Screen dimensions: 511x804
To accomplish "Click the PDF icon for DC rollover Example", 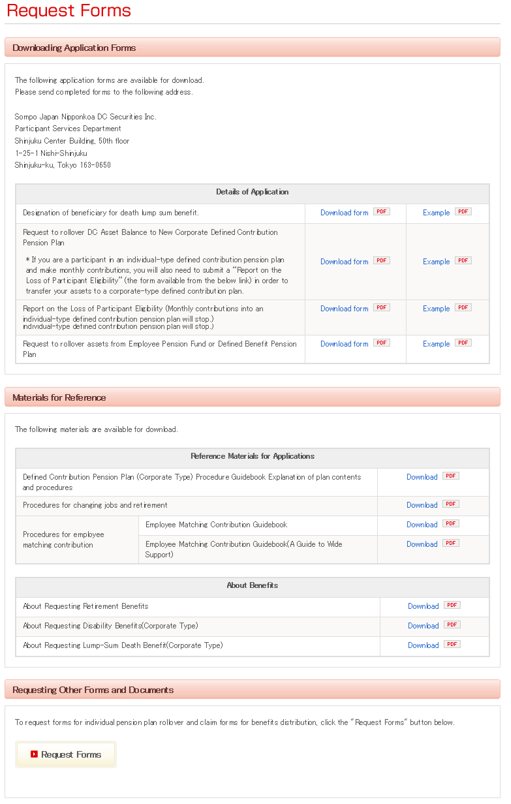I will tap(463, 260).
